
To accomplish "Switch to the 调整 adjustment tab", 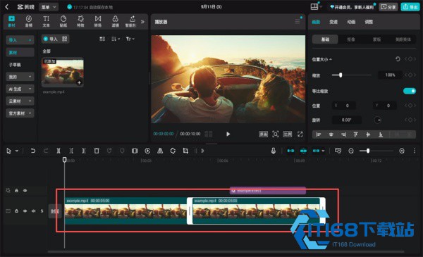I will 369,22.
